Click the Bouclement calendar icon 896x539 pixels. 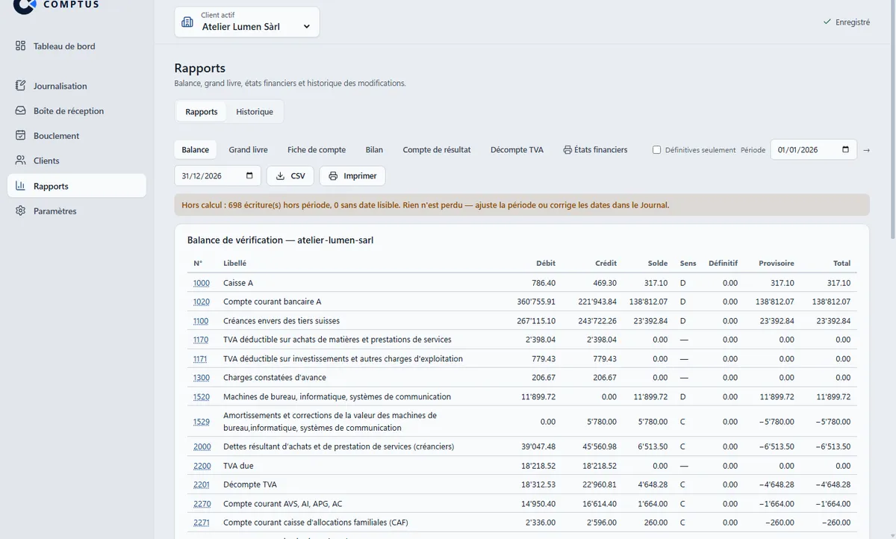[x=21, y=136]
